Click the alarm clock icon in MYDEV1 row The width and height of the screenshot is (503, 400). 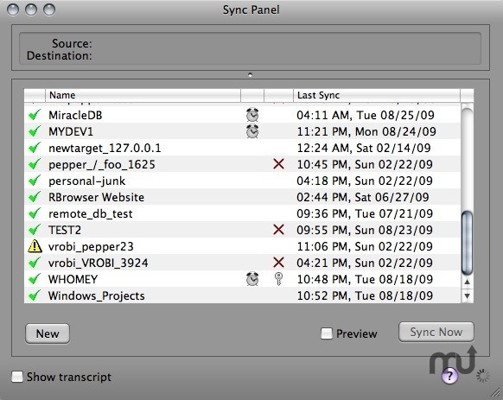252,131
